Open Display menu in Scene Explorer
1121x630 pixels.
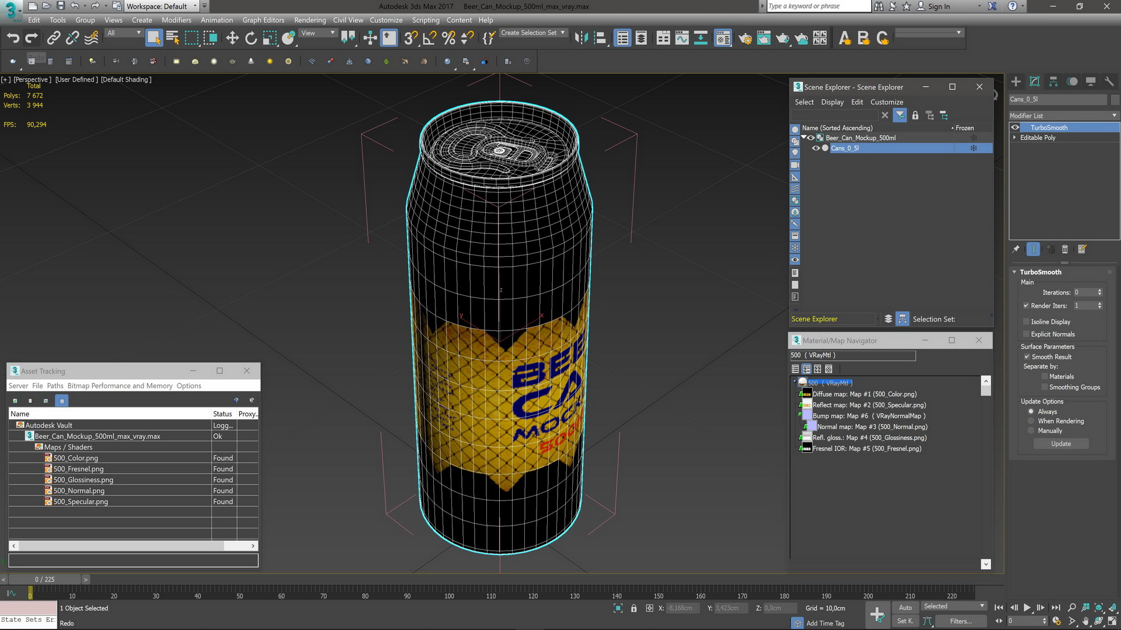tap(832, 102)
